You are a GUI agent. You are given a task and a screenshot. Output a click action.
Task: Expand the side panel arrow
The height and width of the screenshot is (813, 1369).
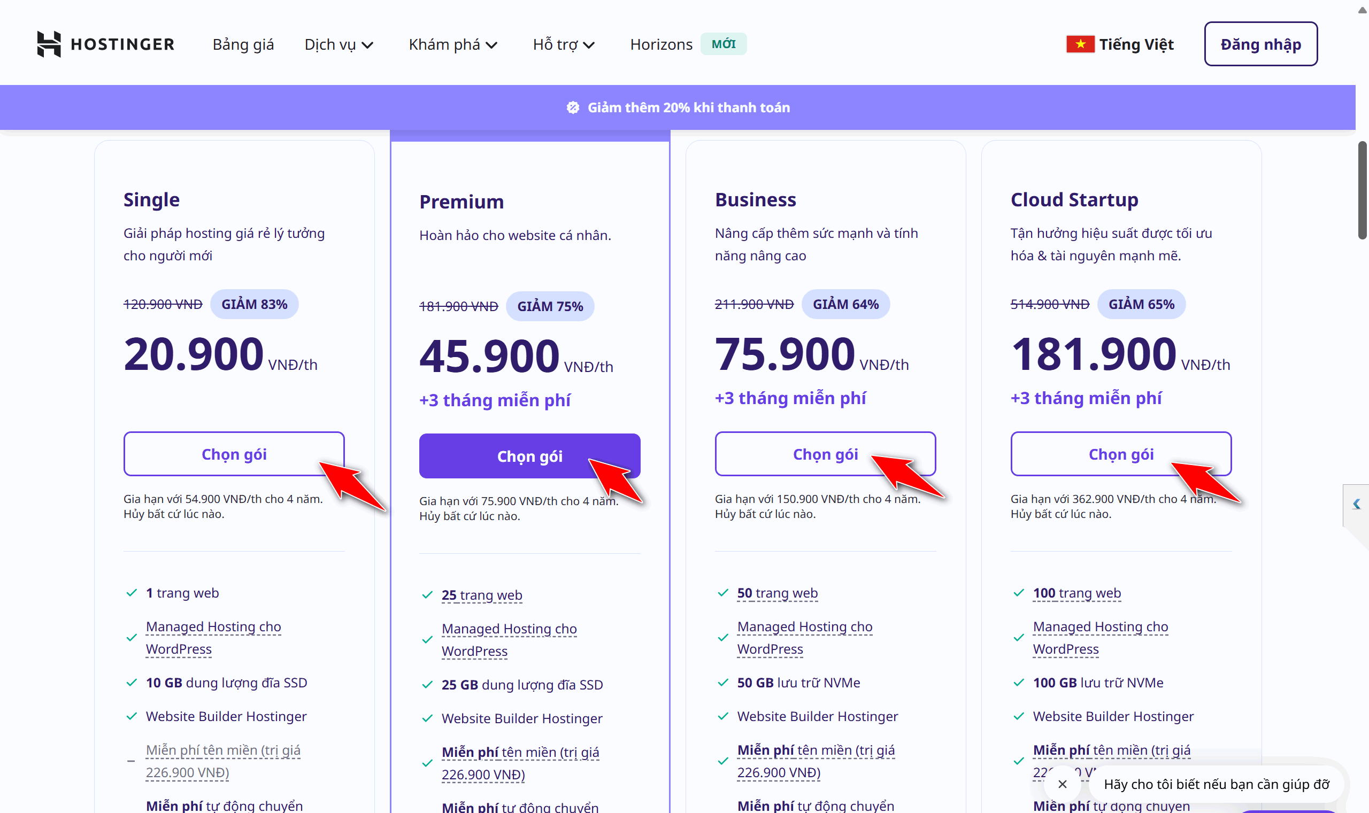(x=1356, y=504)
